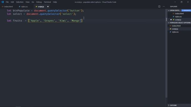This screenshot has width=191, height=107.
Task: Click the Explorer panel title
Action: [174, 7]
